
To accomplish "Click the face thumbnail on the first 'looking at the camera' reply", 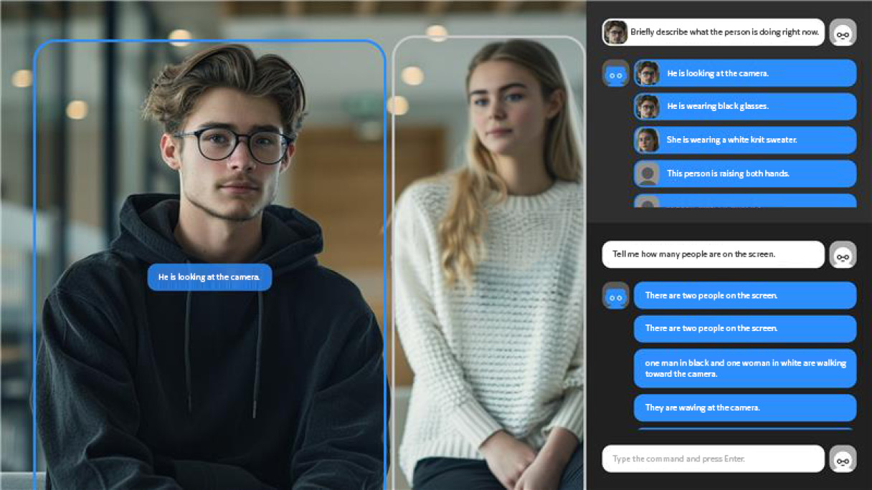I will (x=648, y=73).
